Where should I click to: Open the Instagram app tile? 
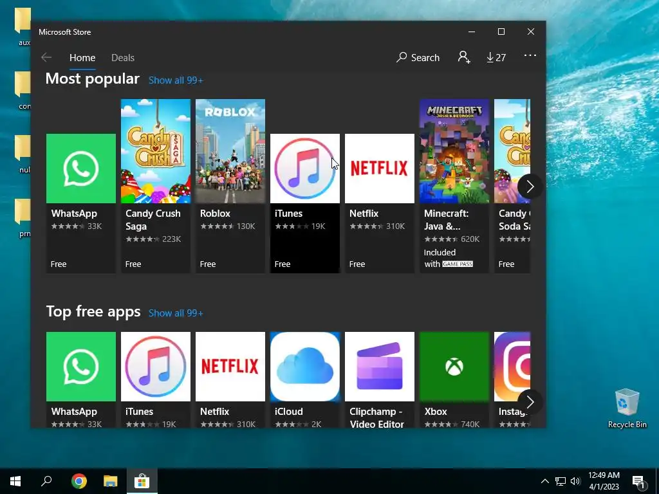click(512, 380)
